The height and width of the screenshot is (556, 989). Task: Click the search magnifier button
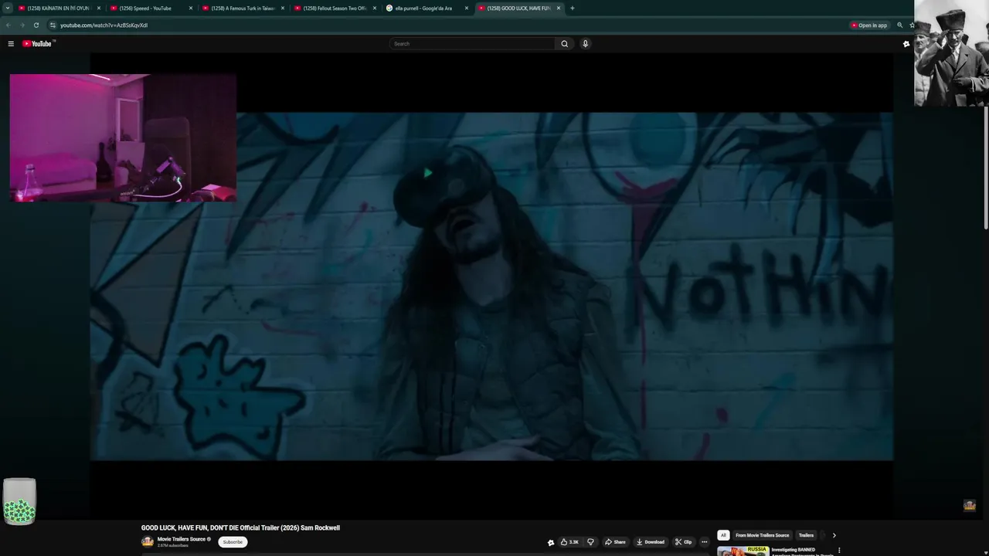(x=564, y=44)
